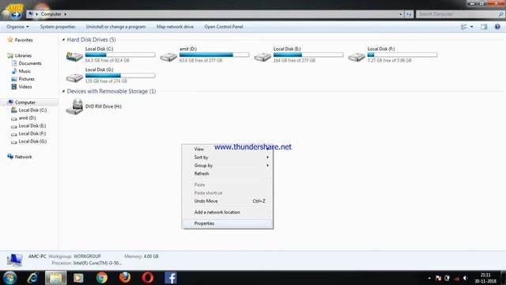
Task: Open the amit (D:) drive icon
Action: pos(168,57)
